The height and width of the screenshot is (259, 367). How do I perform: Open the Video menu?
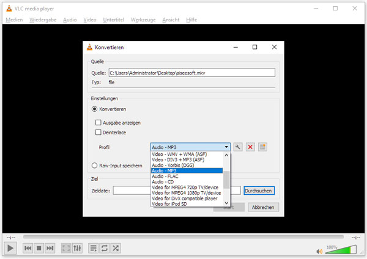tap(90, 20)
